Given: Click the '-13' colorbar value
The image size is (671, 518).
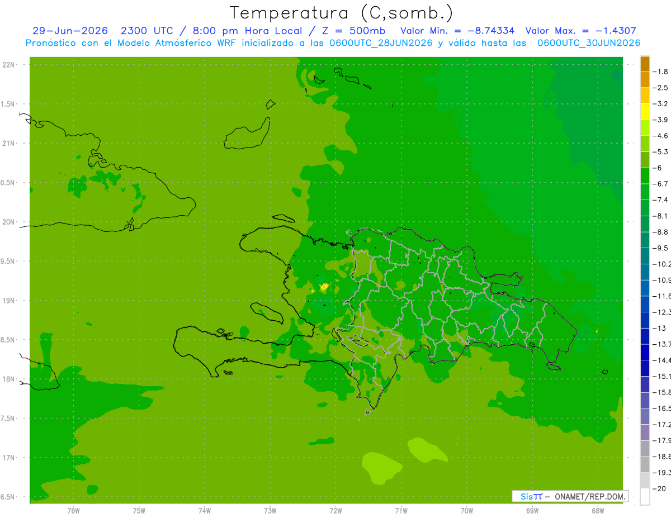Looking at the screenshot, I should pos(660,328).
